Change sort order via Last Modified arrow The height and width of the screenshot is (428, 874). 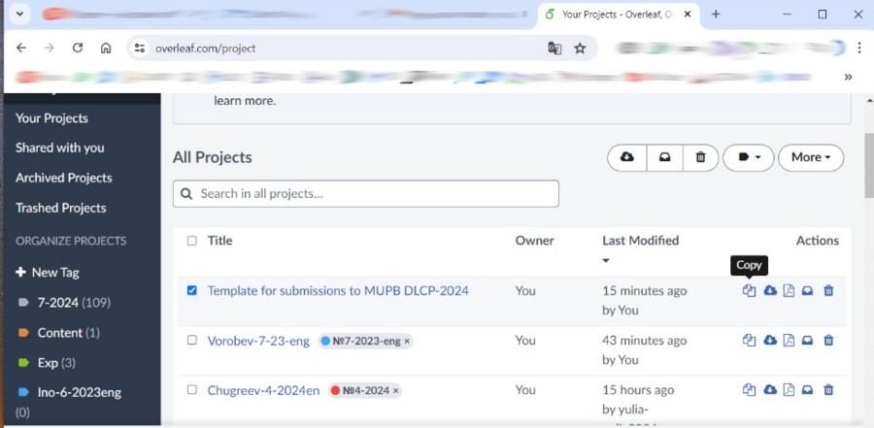606,260
